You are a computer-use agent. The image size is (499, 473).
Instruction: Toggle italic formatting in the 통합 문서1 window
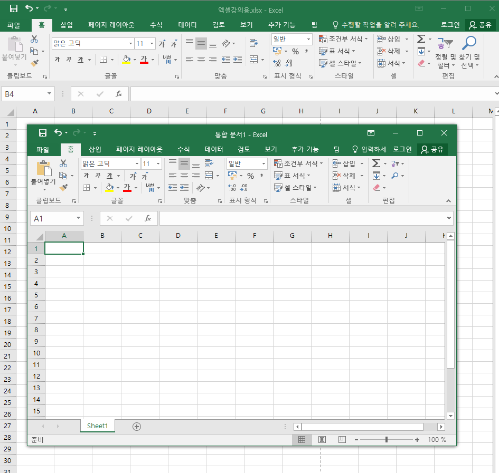(x=98, y=176)
